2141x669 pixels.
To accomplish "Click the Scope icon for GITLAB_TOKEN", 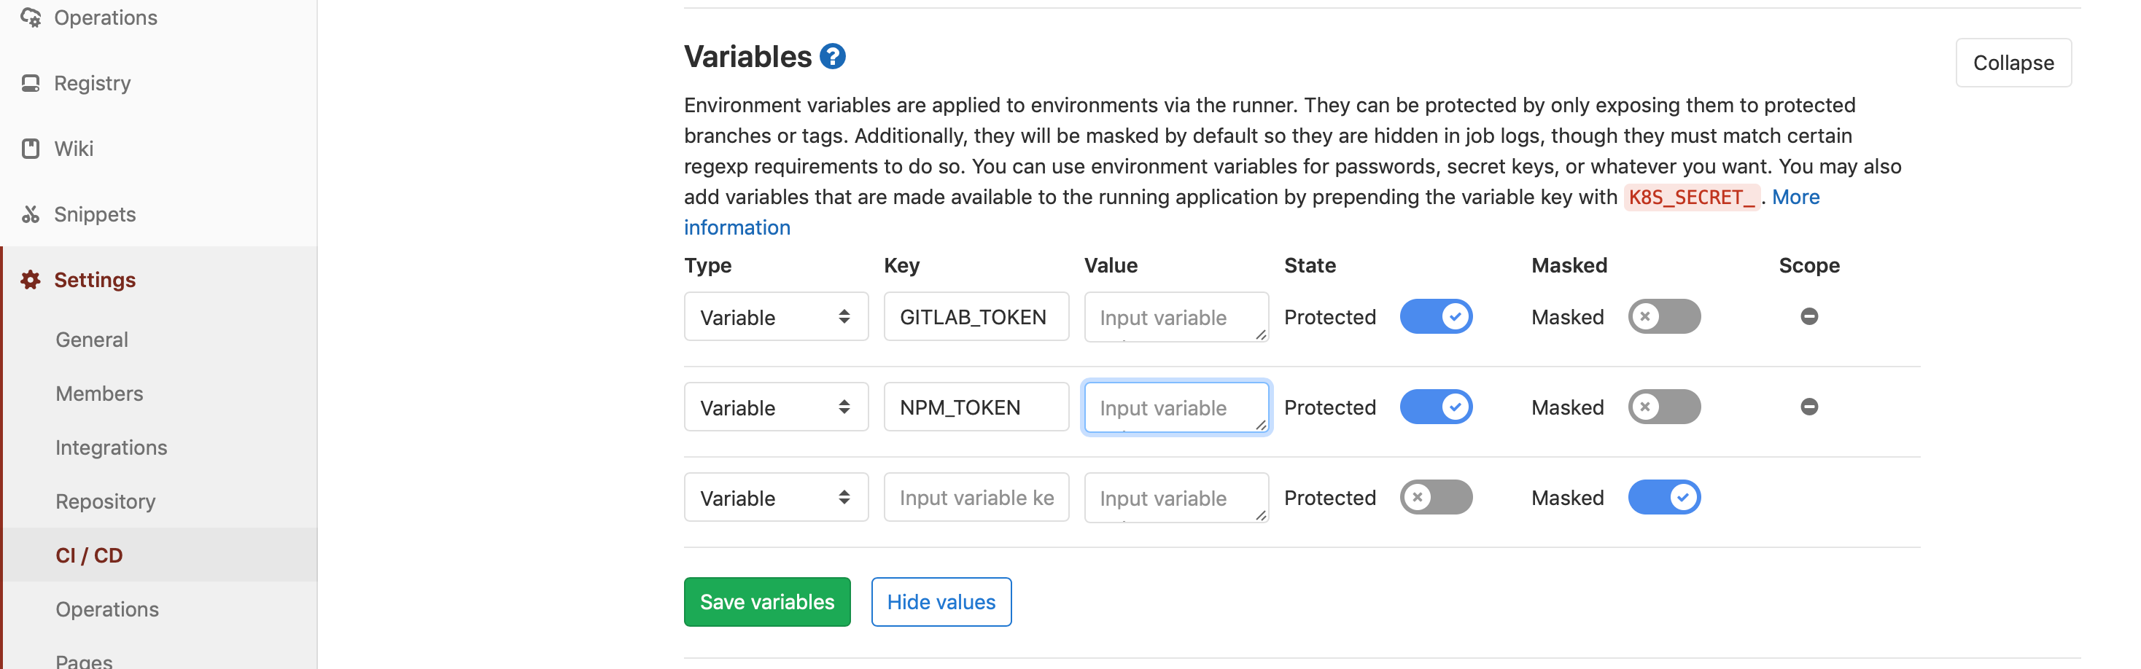I will (1809, 316).
